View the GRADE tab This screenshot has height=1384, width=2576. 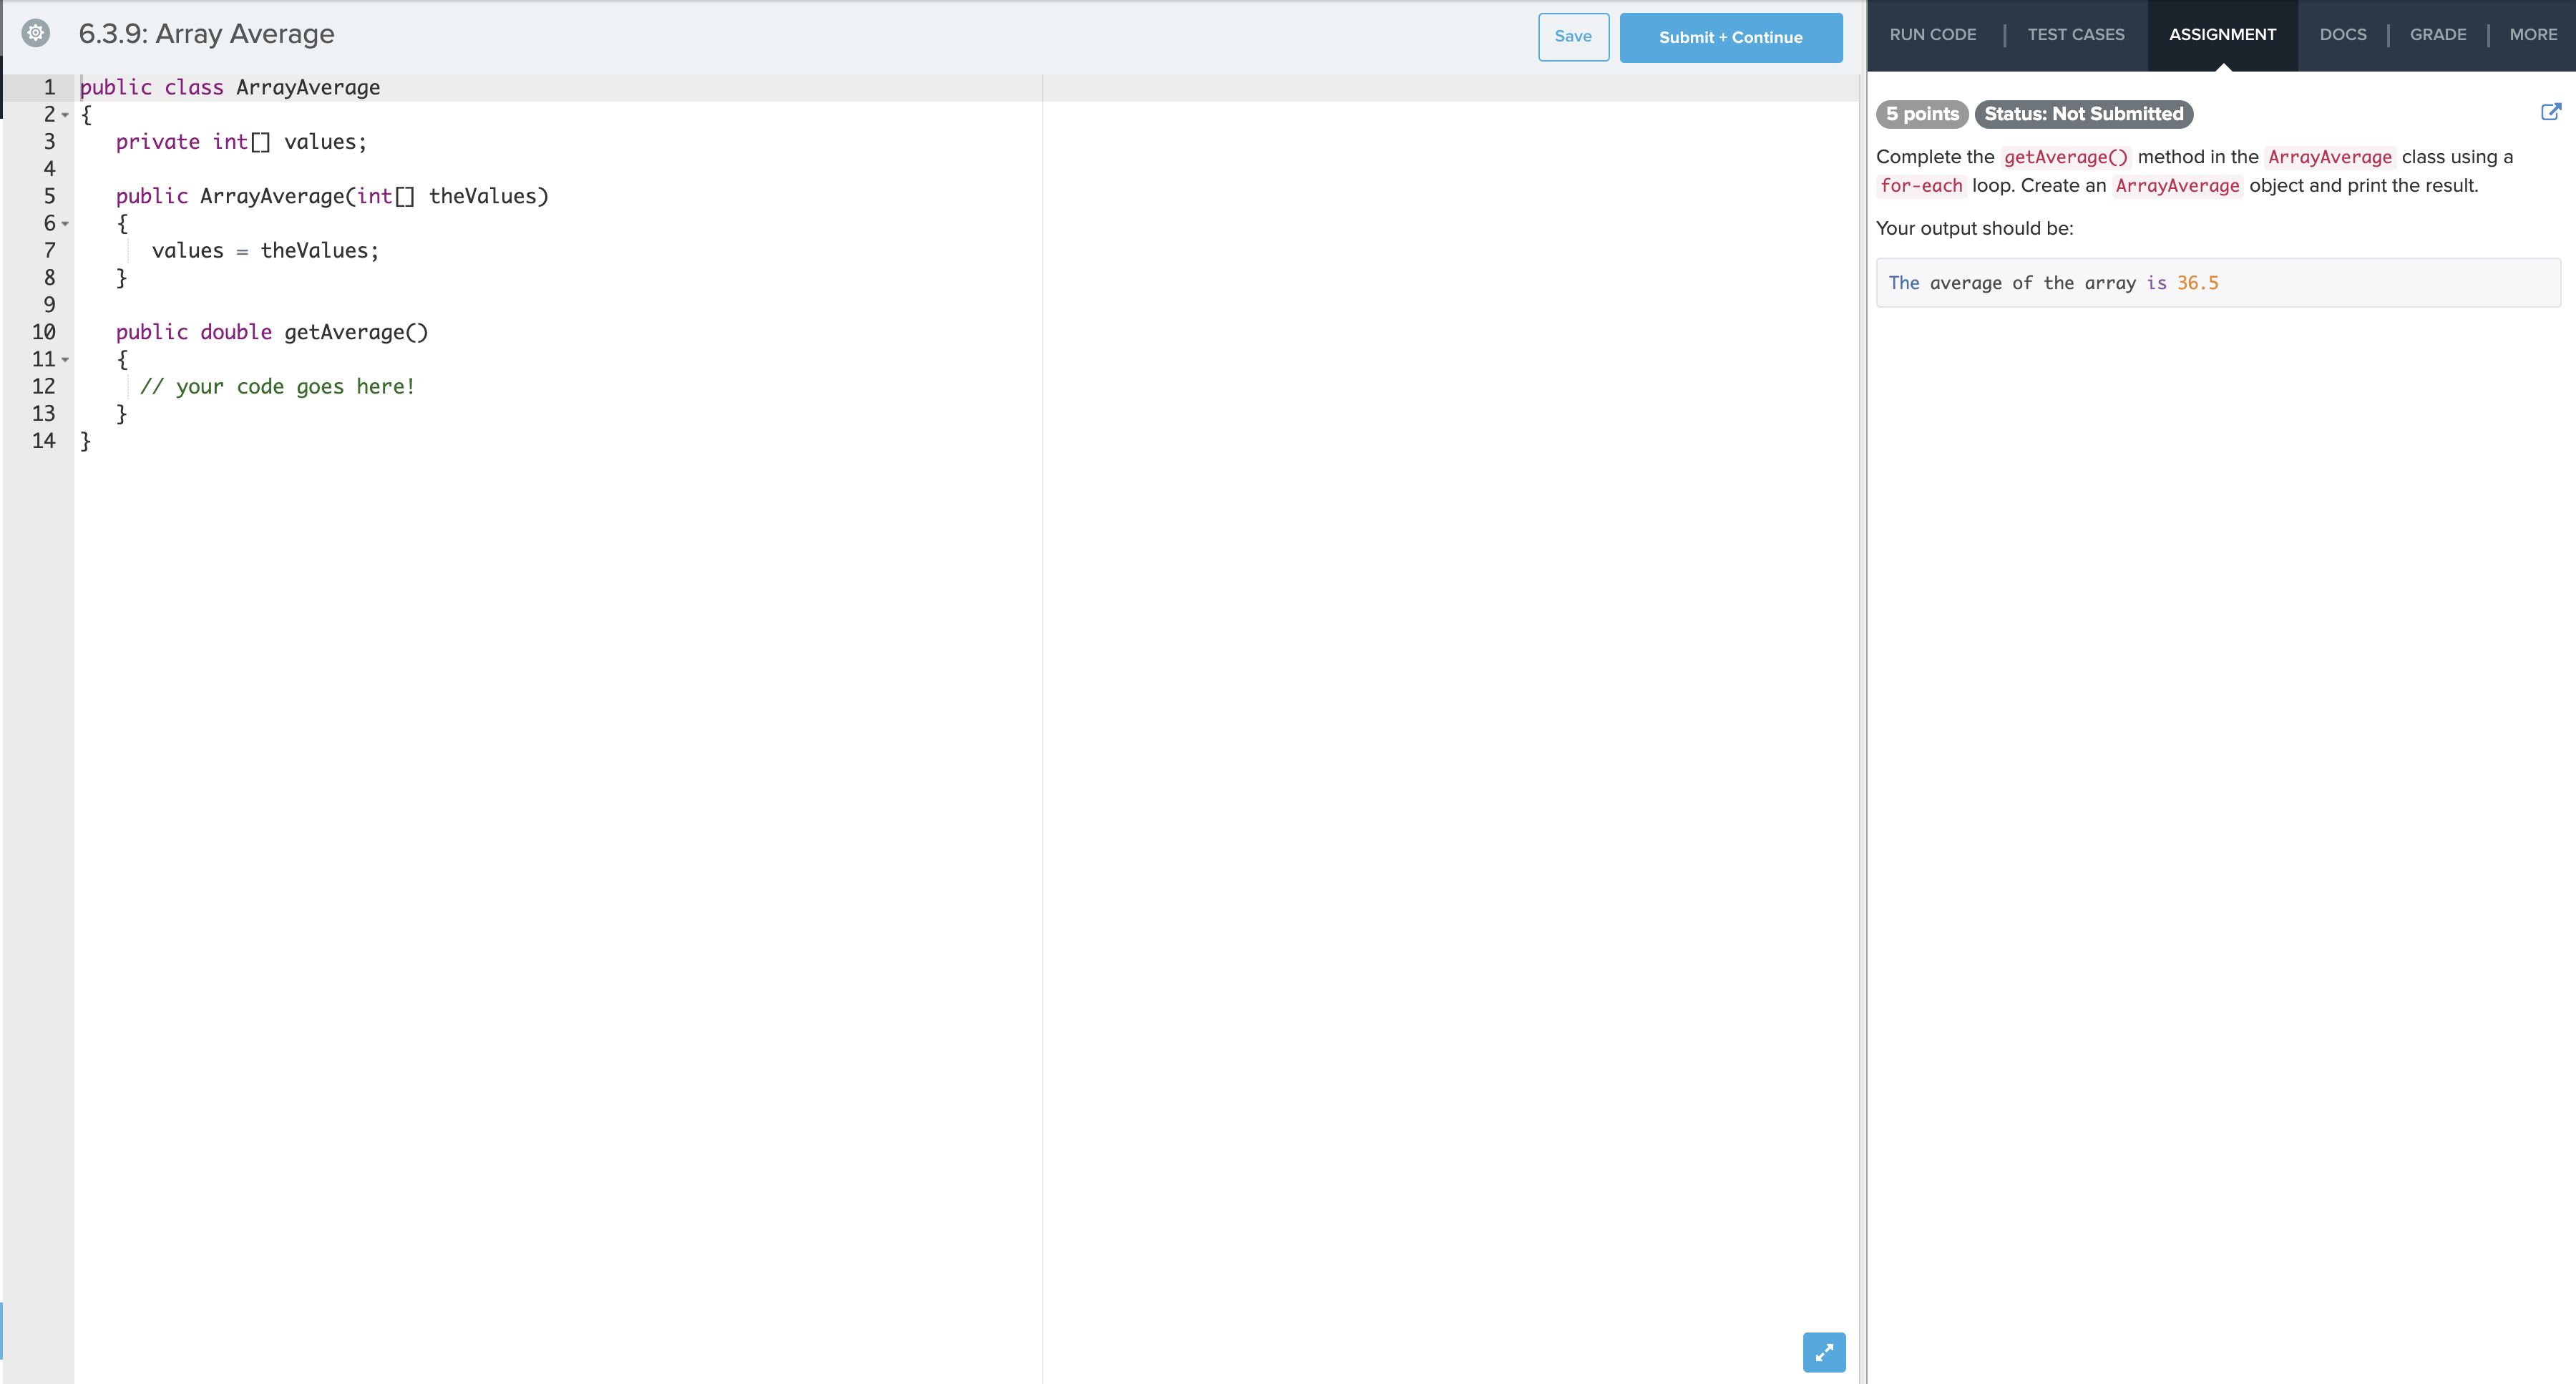coord(2437,35)
